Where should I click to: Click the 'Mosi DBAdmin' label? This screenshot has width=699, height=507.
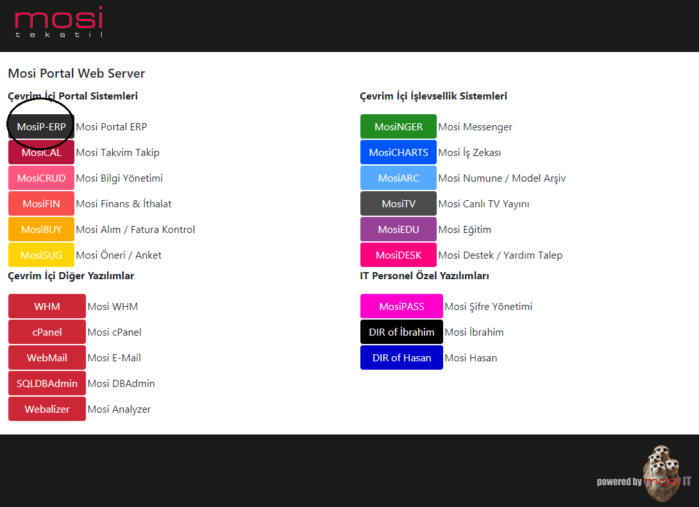click(121, 383)
